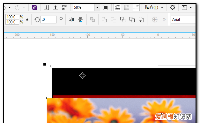Expand the application launcher dropdown arrow
Image resolution: width=200 pixels, height=123 pixels.
pyautogui.click(x=191, y=7)
